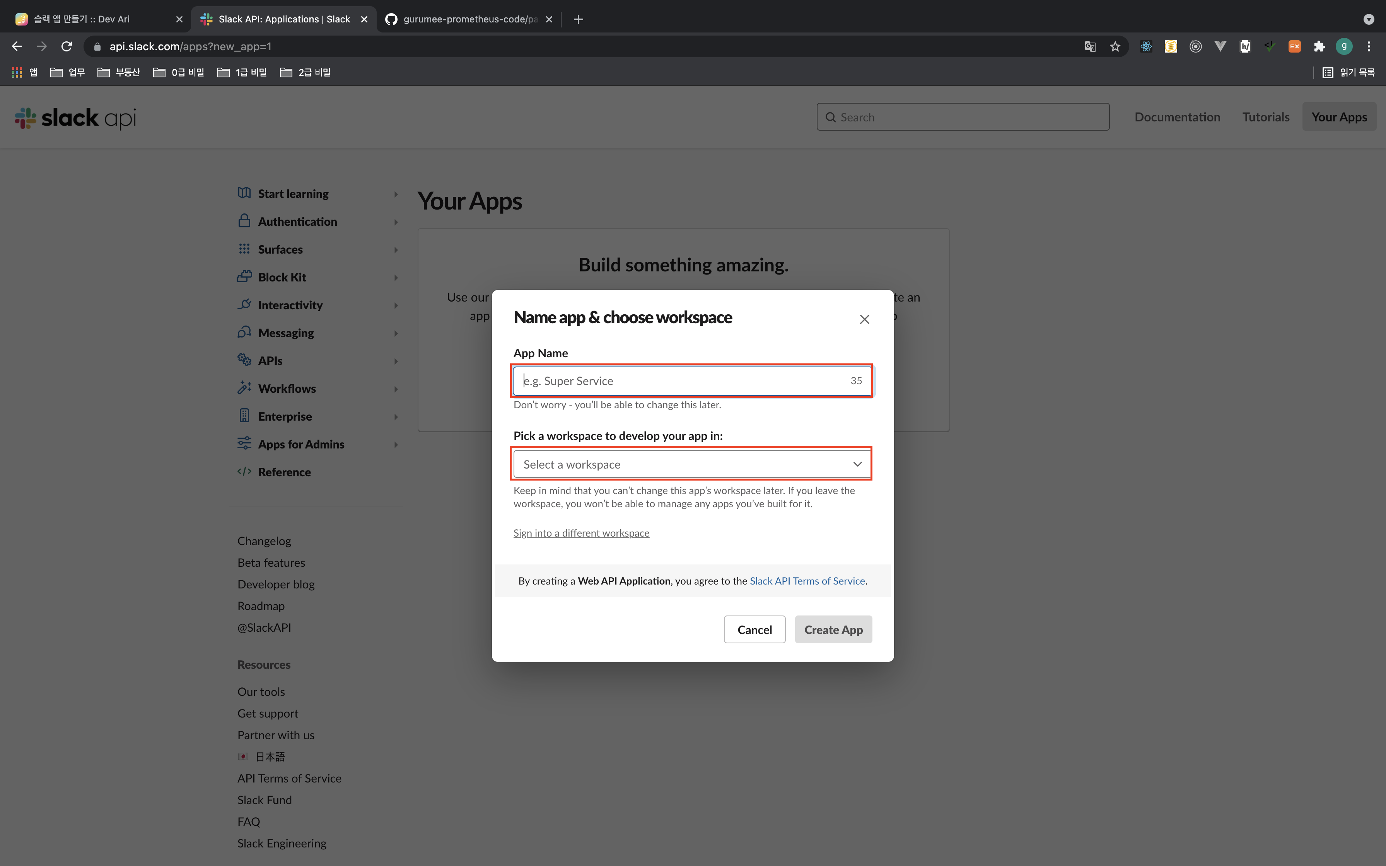
Task: Open the apps grid shortcut in bookmarks bar
Action: (25, 72)
